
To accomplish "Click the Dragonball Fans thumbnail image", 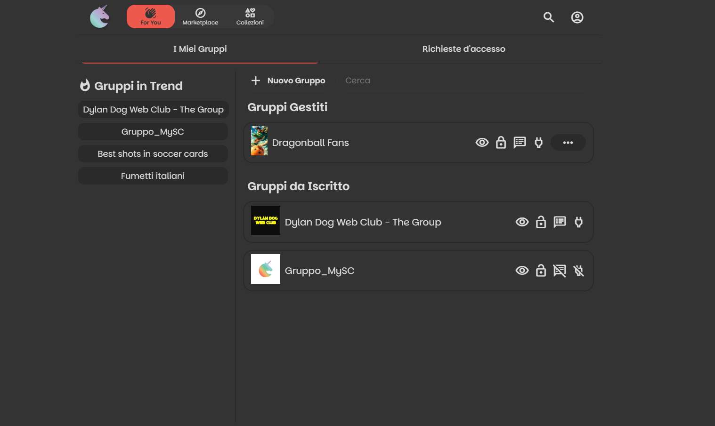I will click(259, 141).
